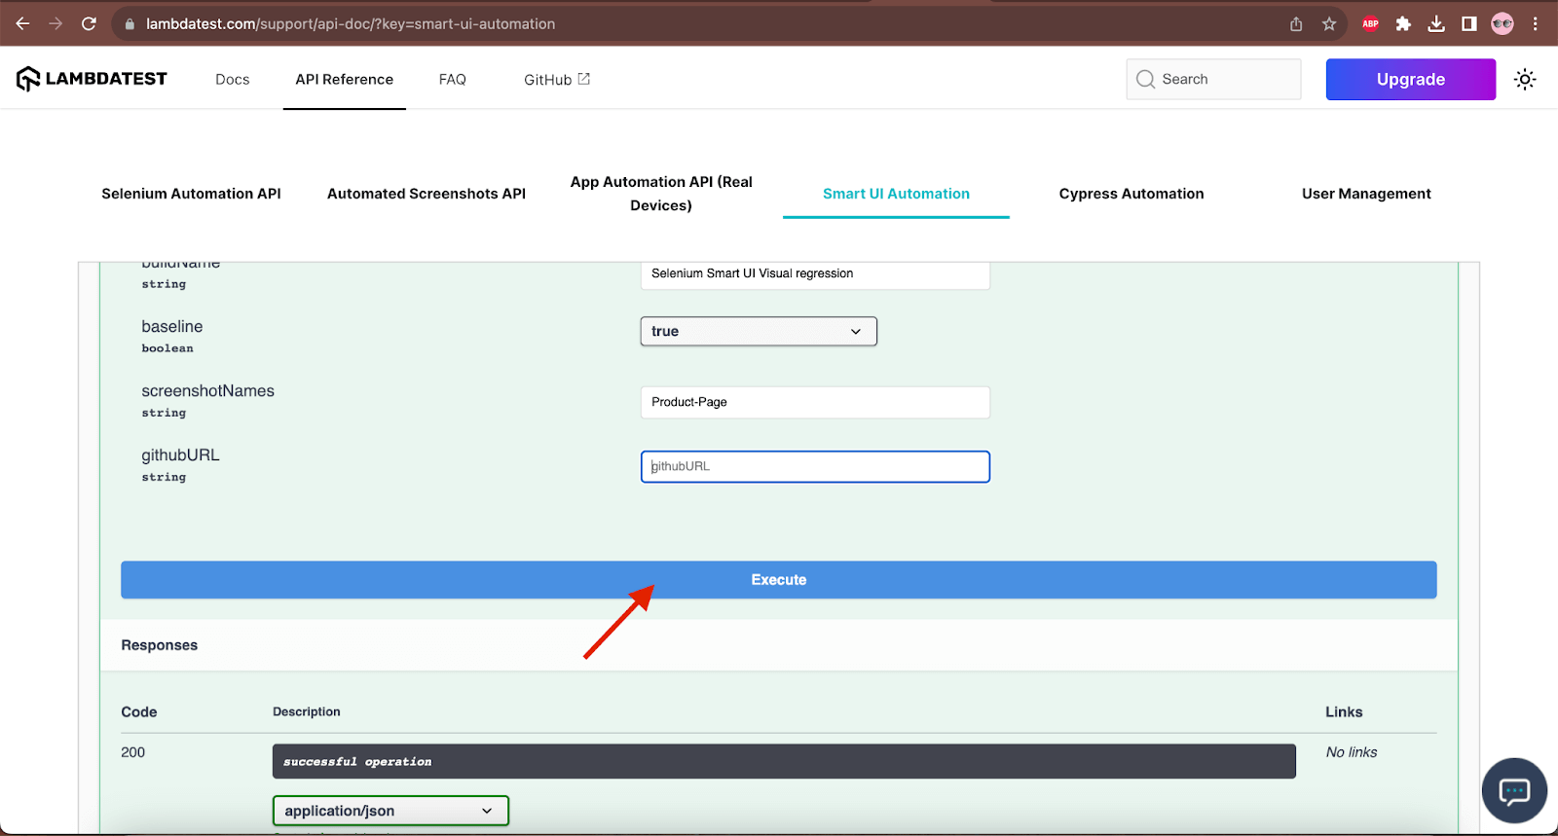This screenshot has width=1558, height=836.
Task: Open the ABP ad blocker extension
Action: click(x=1370, y=24)
